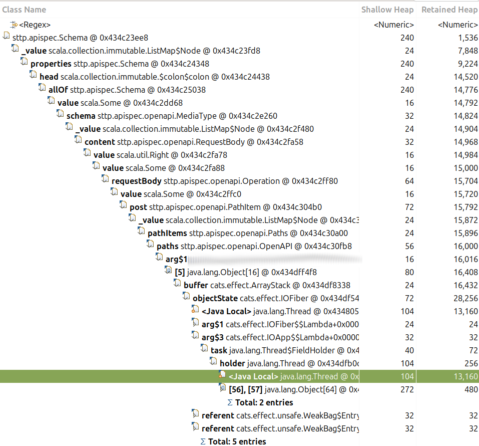Click the <Numeric> filter under Shallow Heap
This screenshot has height=446, width=479.
coord(394,25)
